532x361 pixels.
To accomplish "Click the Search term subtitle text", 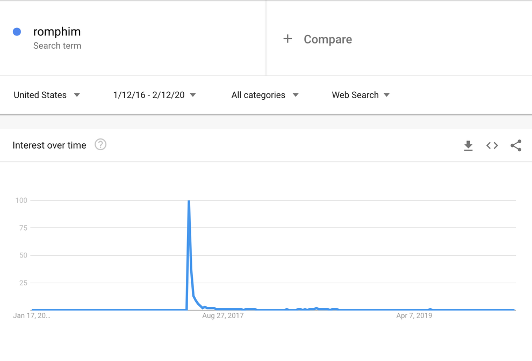I will [57, 46].
